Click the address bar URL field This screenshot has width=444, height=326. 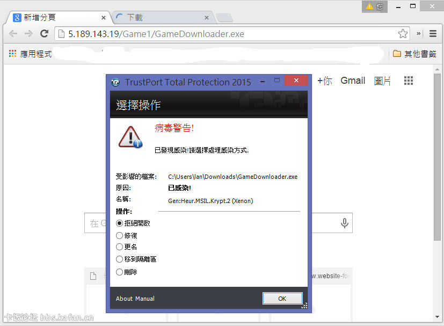pyautogui.click(x=227, y=34)
